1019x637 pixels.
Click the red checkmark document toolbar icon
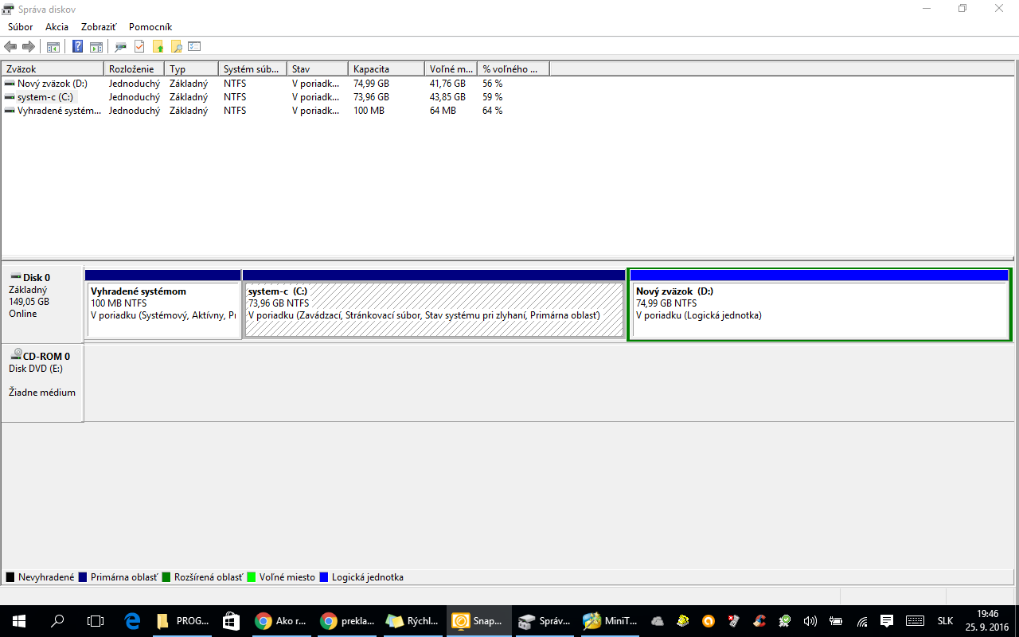click(139, 47)
